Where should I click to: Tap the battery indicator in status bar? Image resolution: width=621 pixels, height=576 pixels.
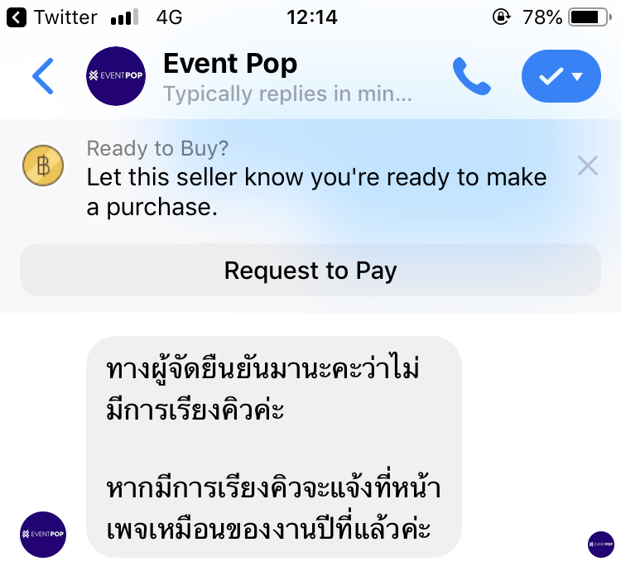coord(590,17)
